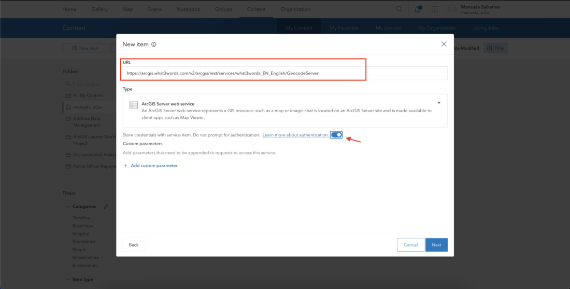The height and width of the screenshot is (289, 570).
Task: Click the Address Data Management folder icon
Action: pos(68,118)
